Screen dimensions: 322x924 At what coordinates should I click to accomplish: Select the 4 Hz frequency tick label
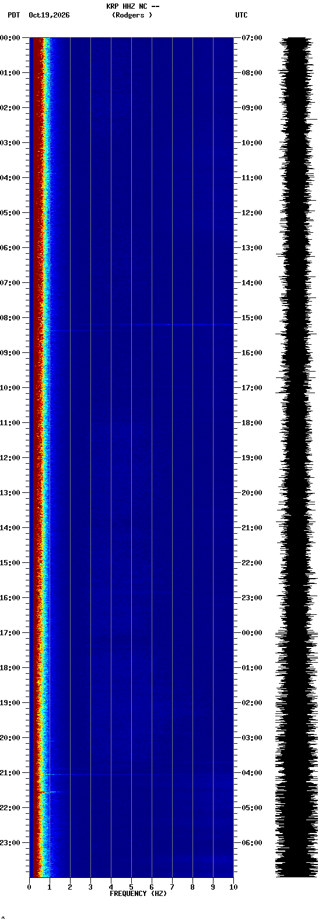coord(111,887)
